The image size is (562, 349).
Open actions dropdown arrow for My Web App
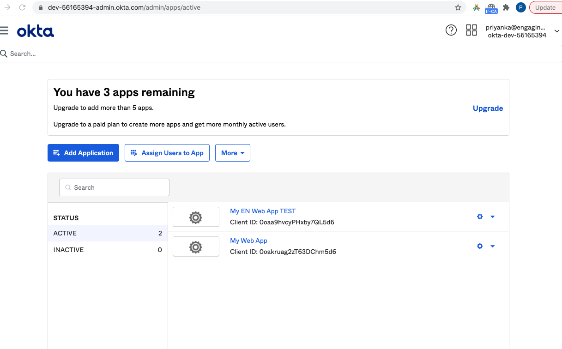[492, 246]
